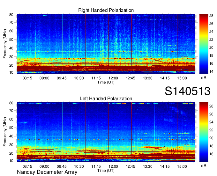Click the Left Handed Polarization title
This screenshot has width=217, height=176.
tap(106, 99)
